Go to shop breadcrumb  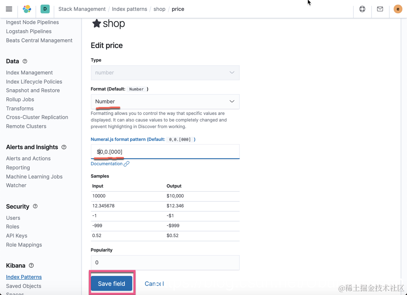[x=159, y=9]
